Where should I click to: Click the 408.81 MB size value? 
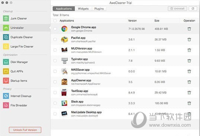point(161,29)
